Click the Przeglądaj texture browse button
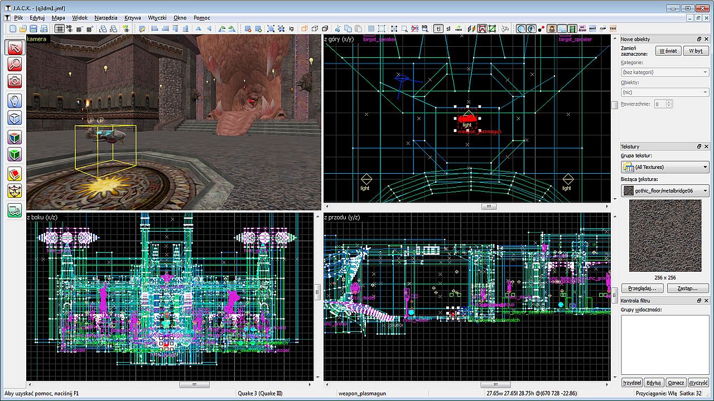The image size is (714, 401). click(x=642, y=288)
